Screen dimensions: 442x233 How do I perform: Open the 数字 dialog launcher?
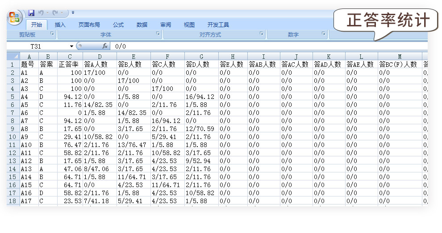tap(324, 33)
